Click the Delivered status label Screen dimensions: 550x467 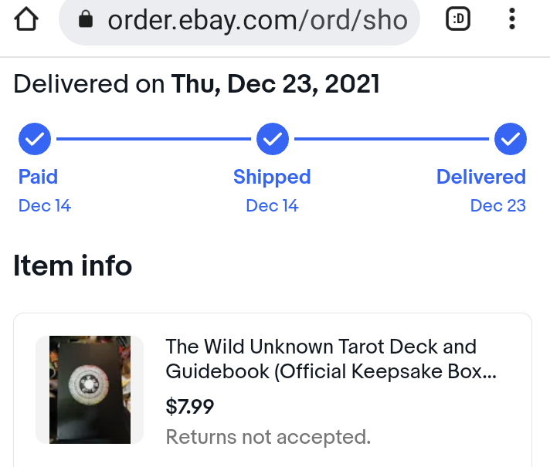(x=480, y=177)
